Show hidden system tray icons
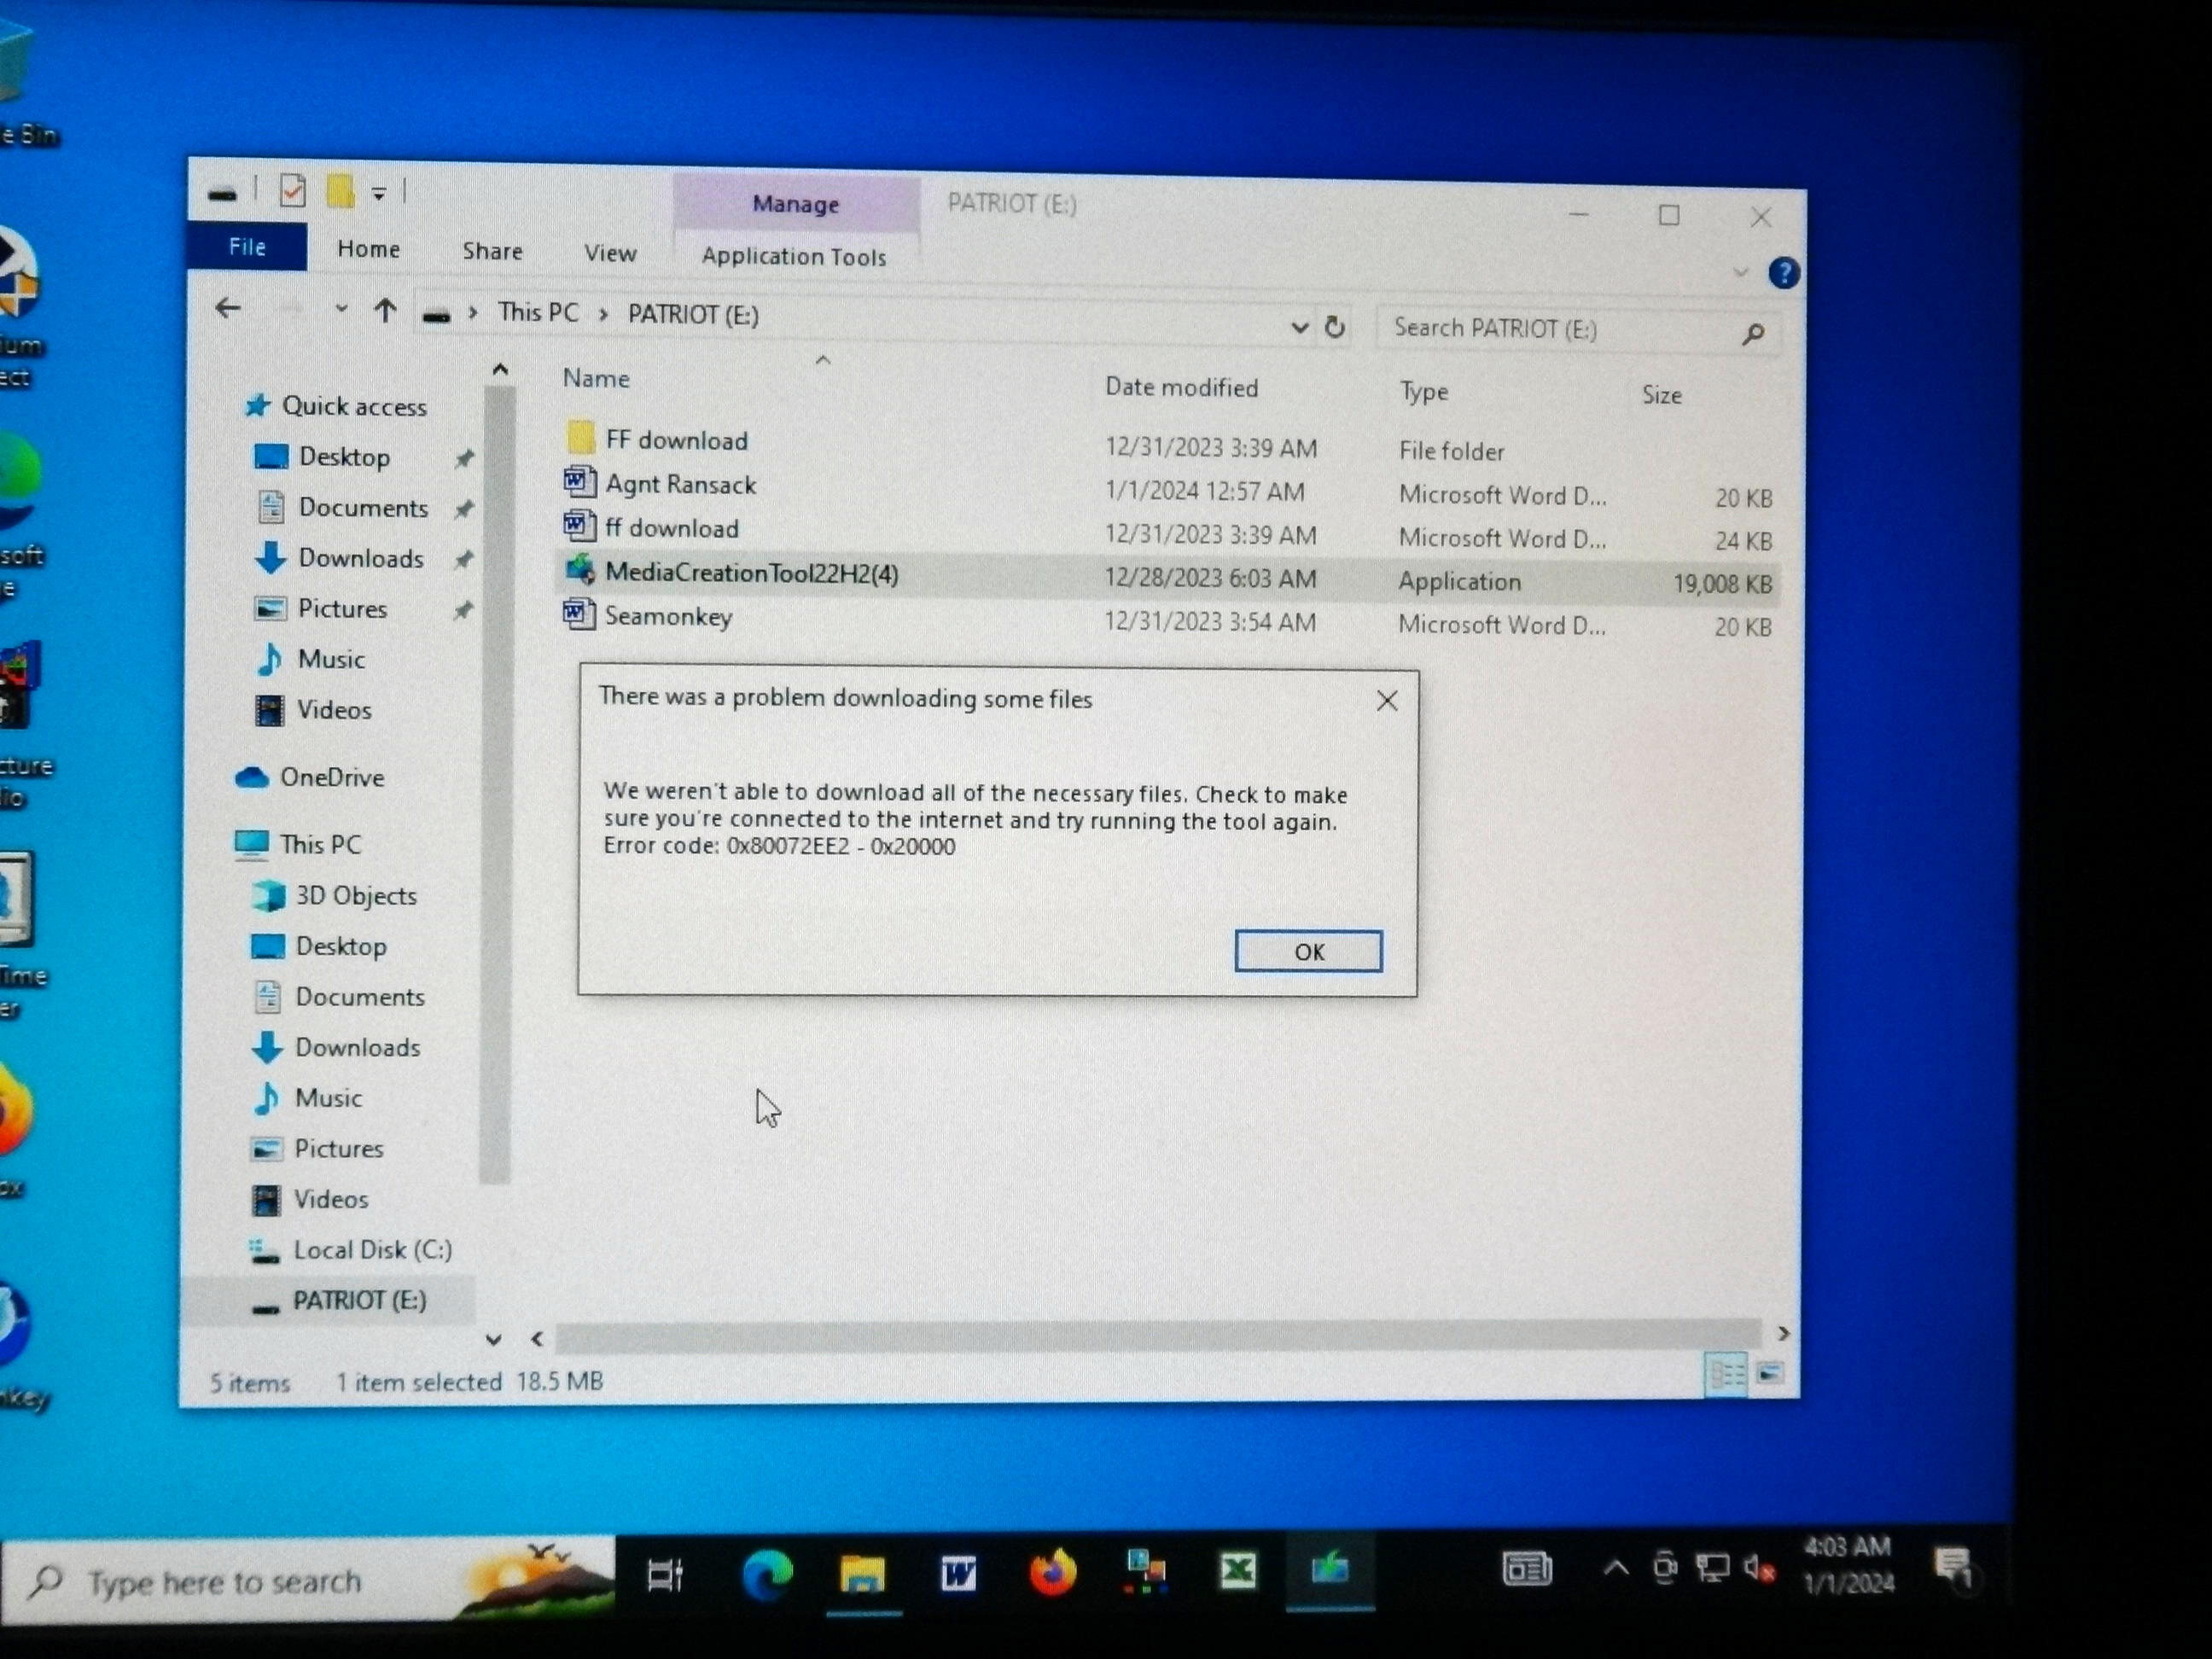 pyautogui.click(x=1615, y=1569)
